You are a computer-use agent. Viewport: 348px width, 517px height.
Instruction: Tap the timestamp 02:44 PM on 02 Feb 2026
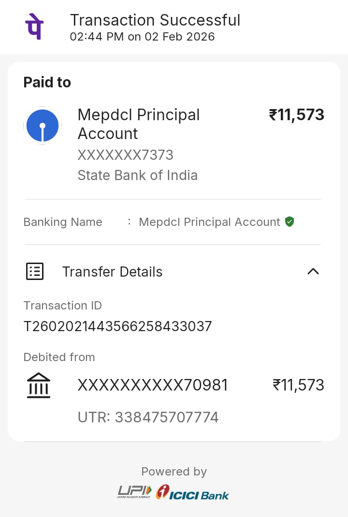click(x=142, y=37)
